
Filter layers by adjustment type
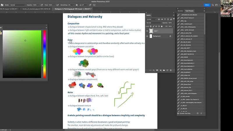162,19
